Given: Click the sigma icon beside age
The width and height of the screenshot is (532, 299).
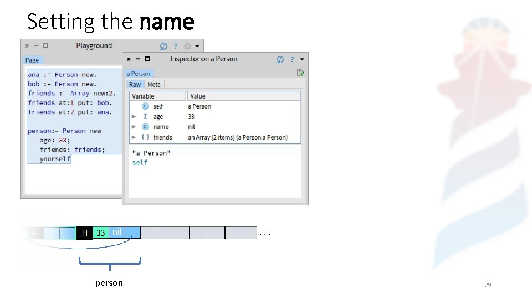Looking at the screenshot, I should pos(145,117).
